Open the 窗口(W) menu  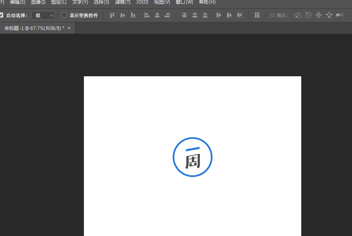(184, 2)
